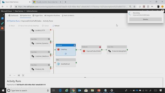The width and height of the screenshot is (165, 93).
Task: Click the Windows Start button
Action: tap(3, 90)
